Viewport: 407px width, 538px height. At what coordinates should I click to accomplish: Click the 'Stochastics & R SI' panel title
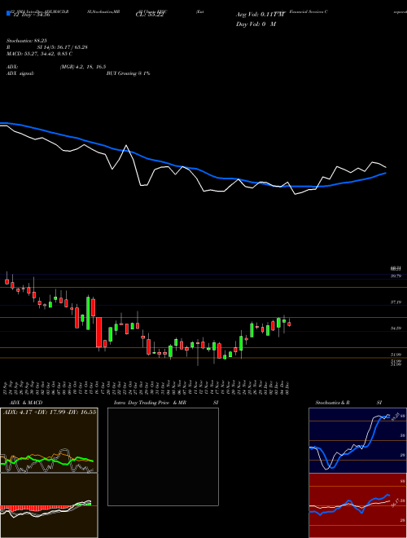click(348, 403)
